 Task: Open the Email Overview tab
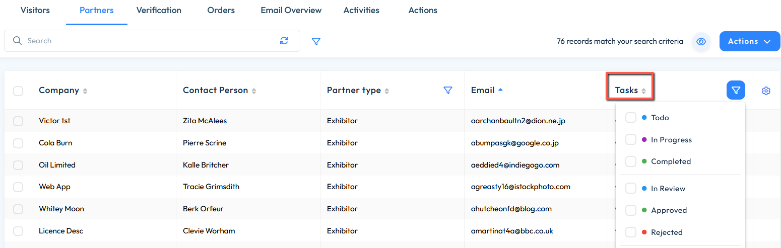291,10
